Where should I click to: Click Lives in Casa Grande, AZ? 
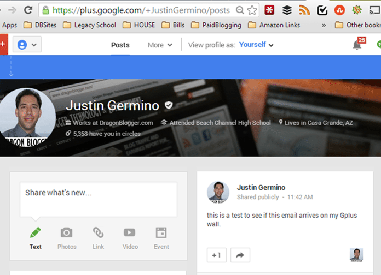point(316,123)
